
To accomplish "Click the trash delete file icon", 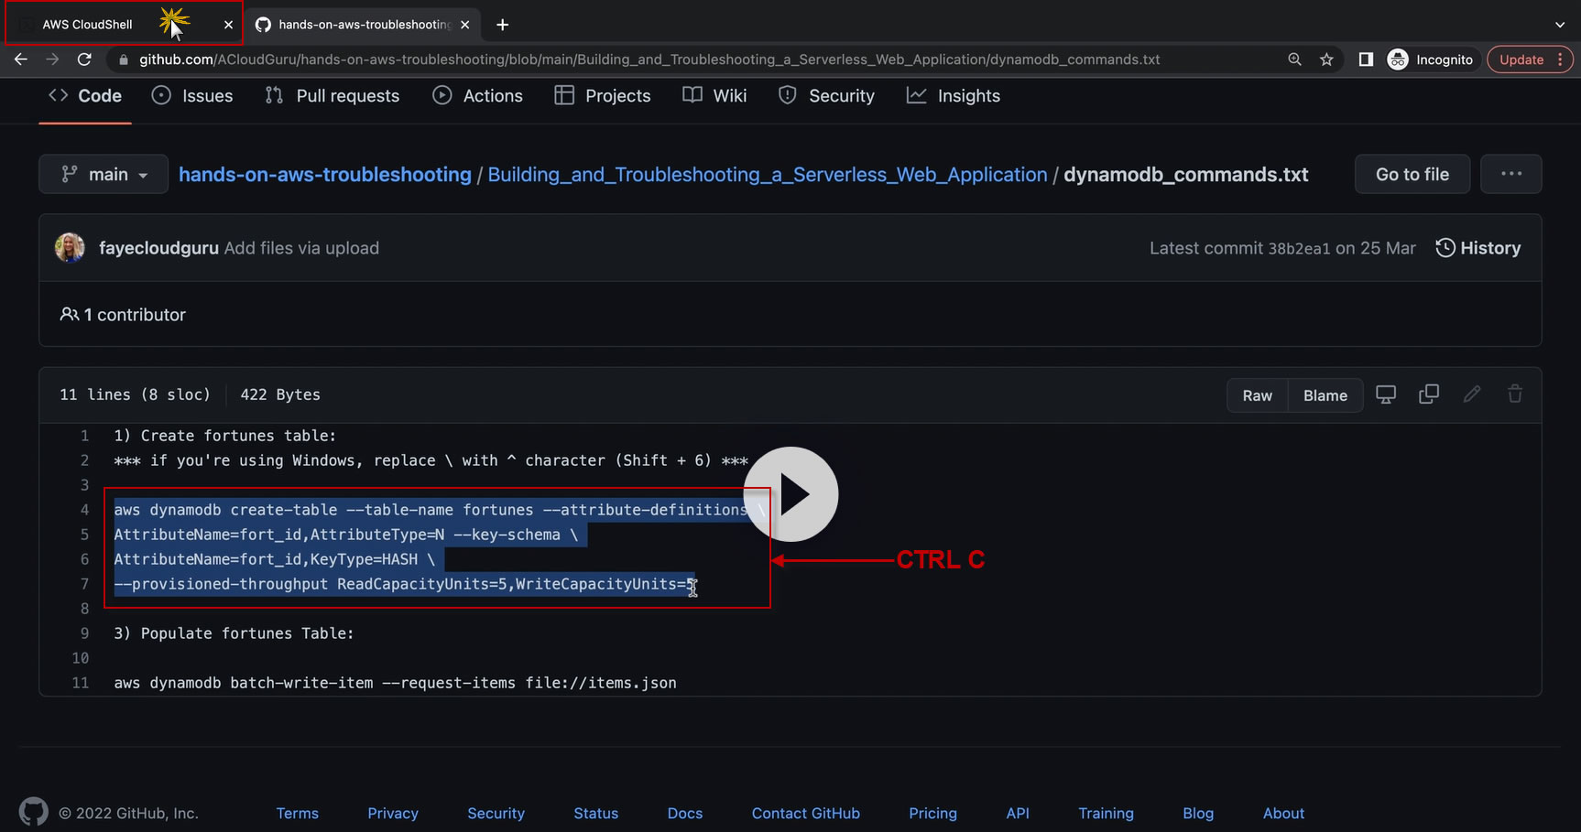I will tap(1515, 394).
